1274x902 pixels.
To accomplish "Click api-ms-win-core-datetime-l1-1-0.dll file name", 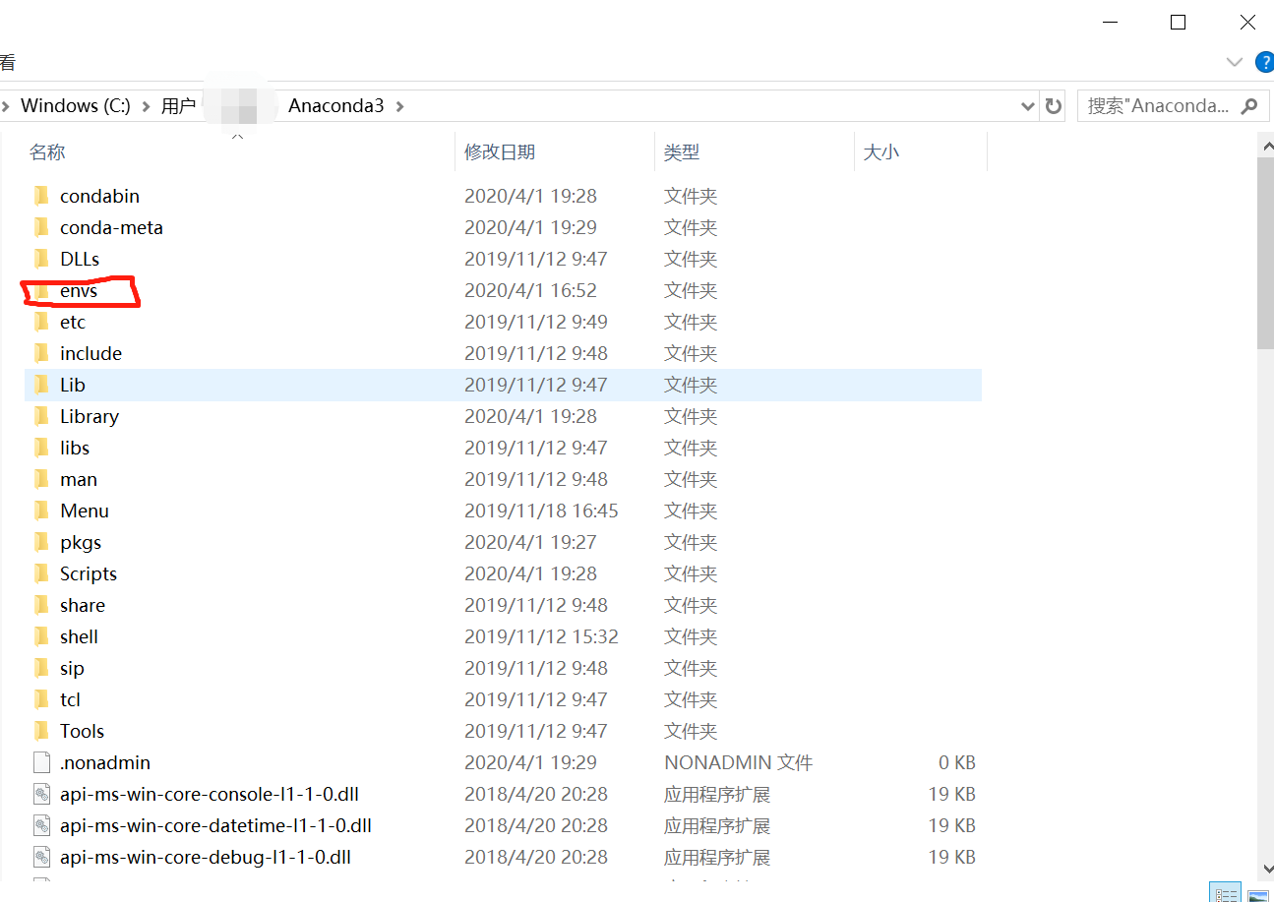I will tap(215, 825).
